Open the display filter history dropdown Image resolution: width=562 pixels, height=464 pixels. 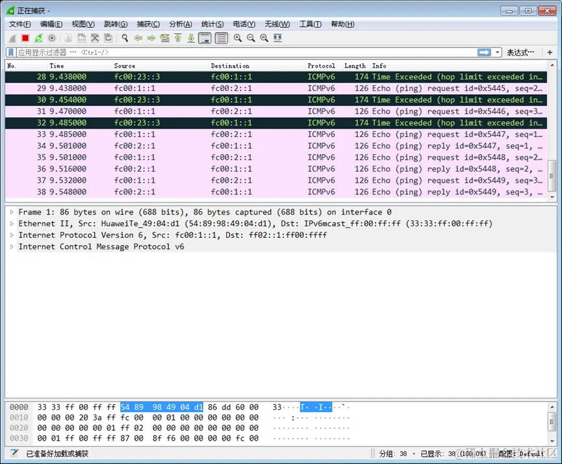498,53
